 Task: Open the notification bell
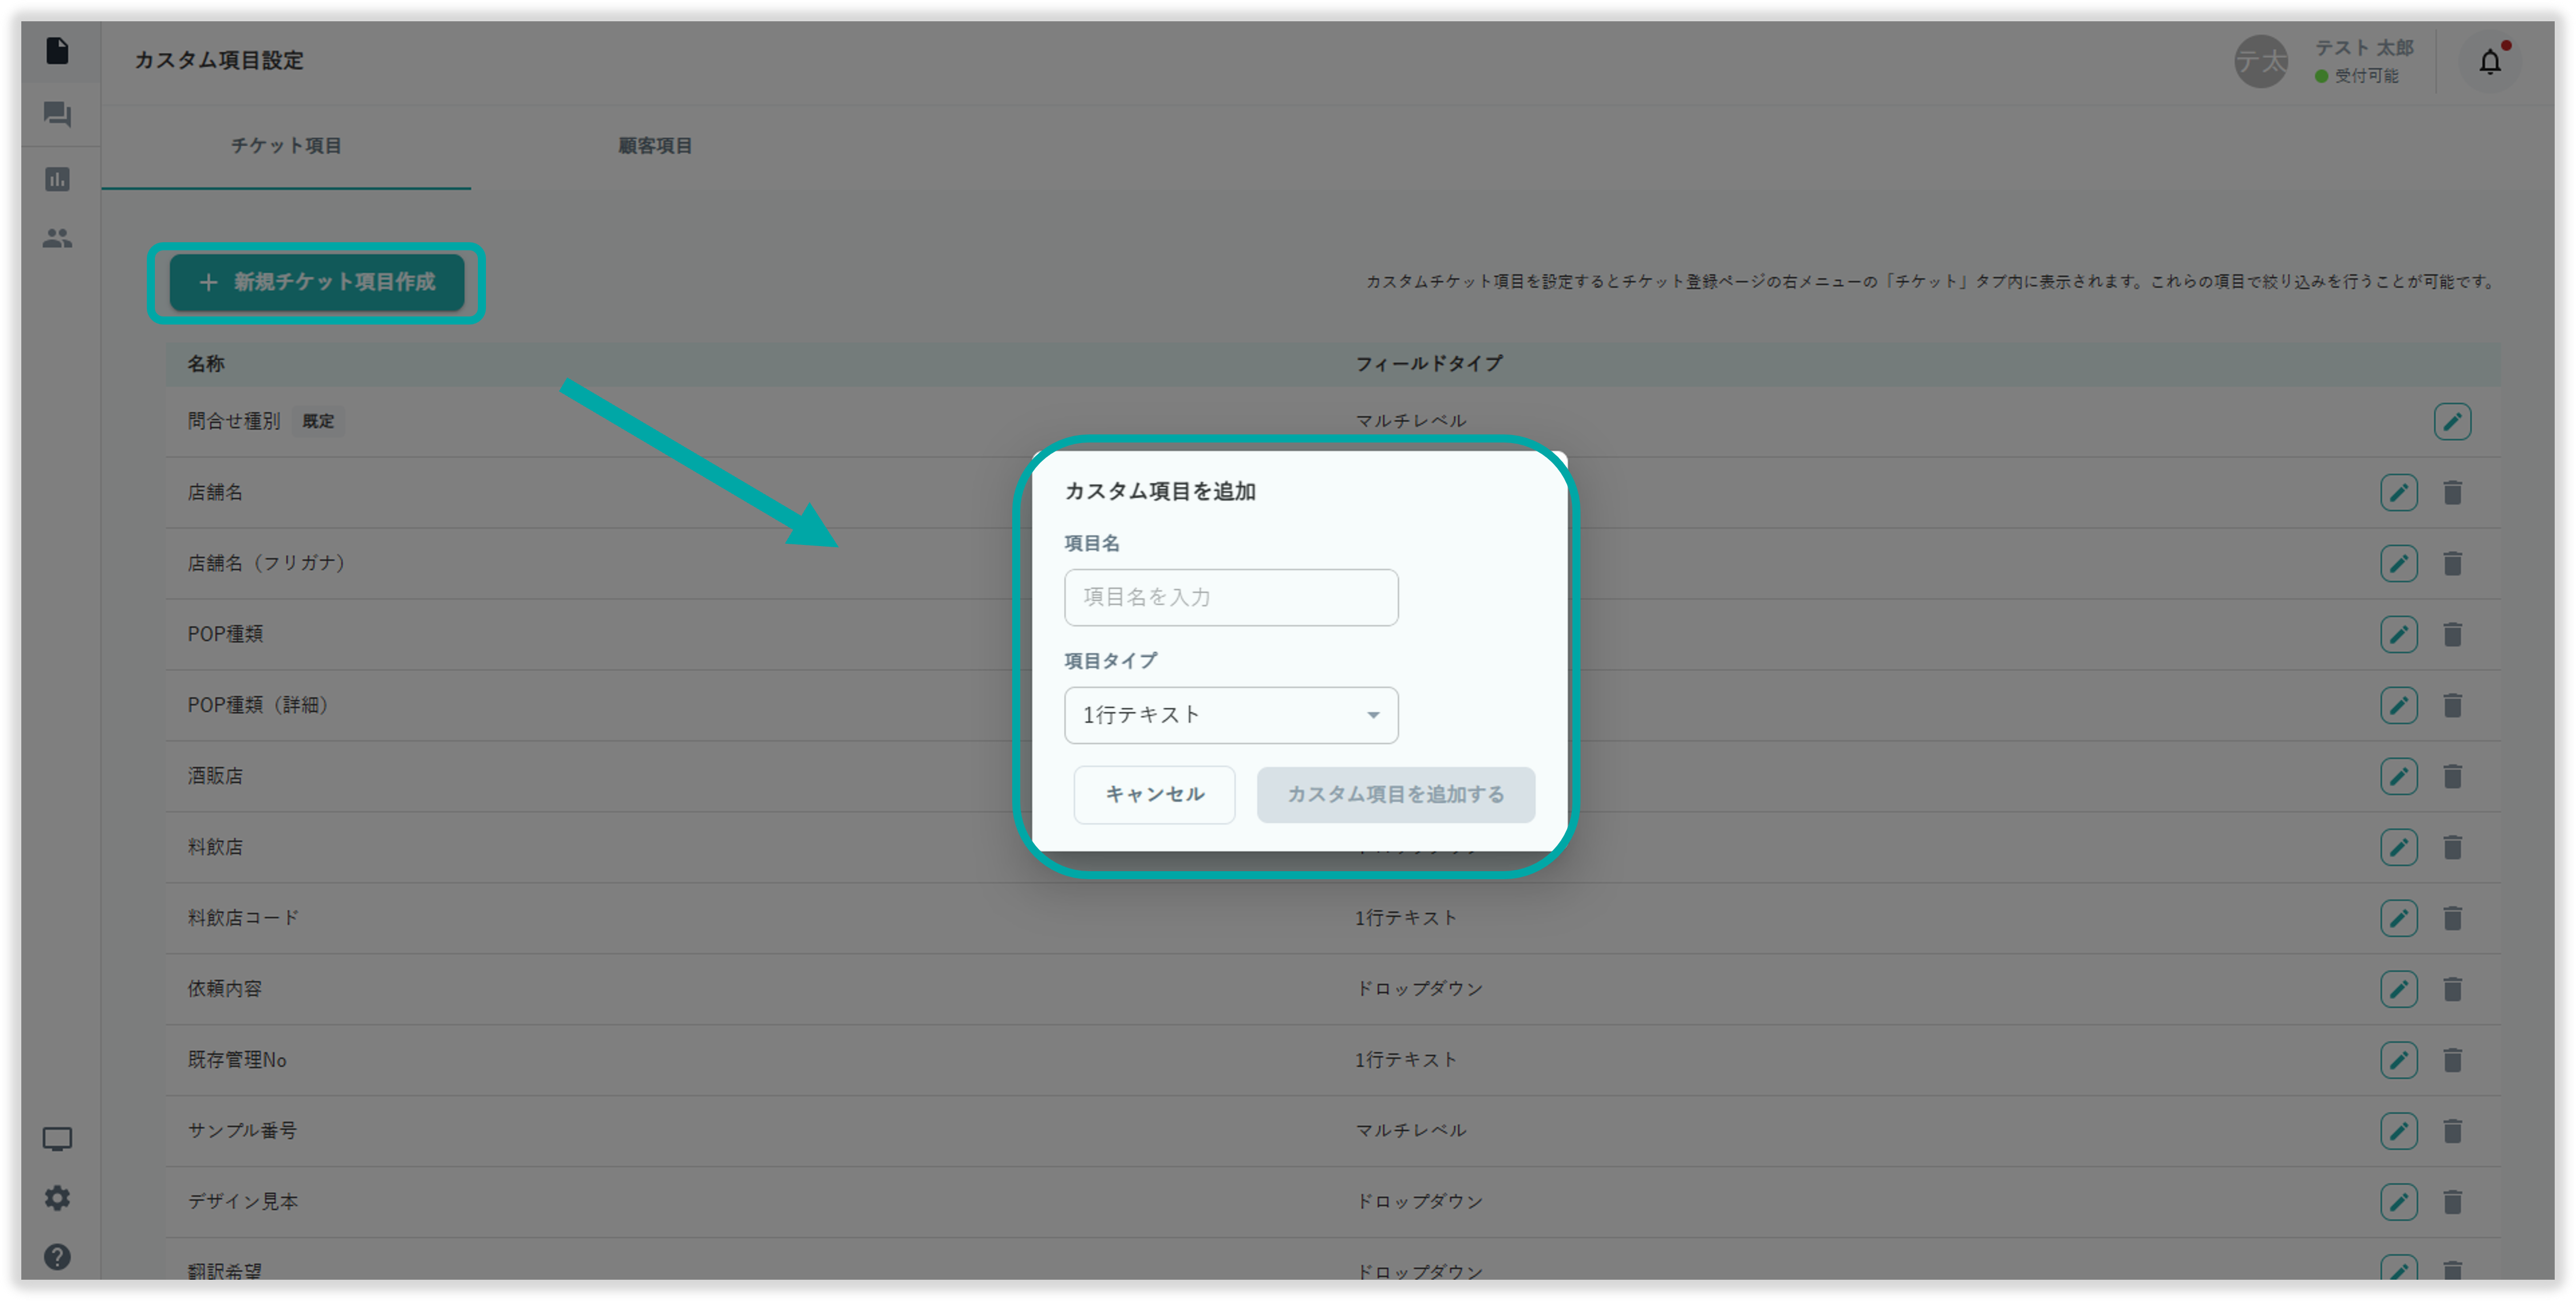pos(2489,62)
